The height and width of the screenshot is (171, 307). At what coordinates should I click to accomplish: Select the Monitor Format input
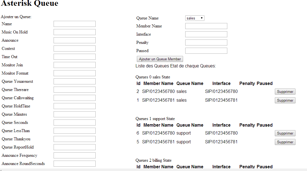[x=74, y=73]
